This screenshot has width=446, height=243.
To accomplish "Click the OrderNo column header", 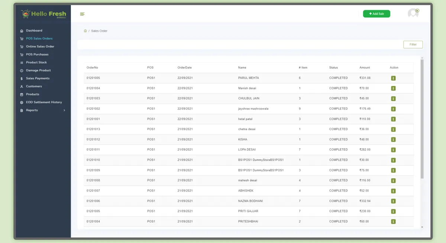I will [92, 68].
